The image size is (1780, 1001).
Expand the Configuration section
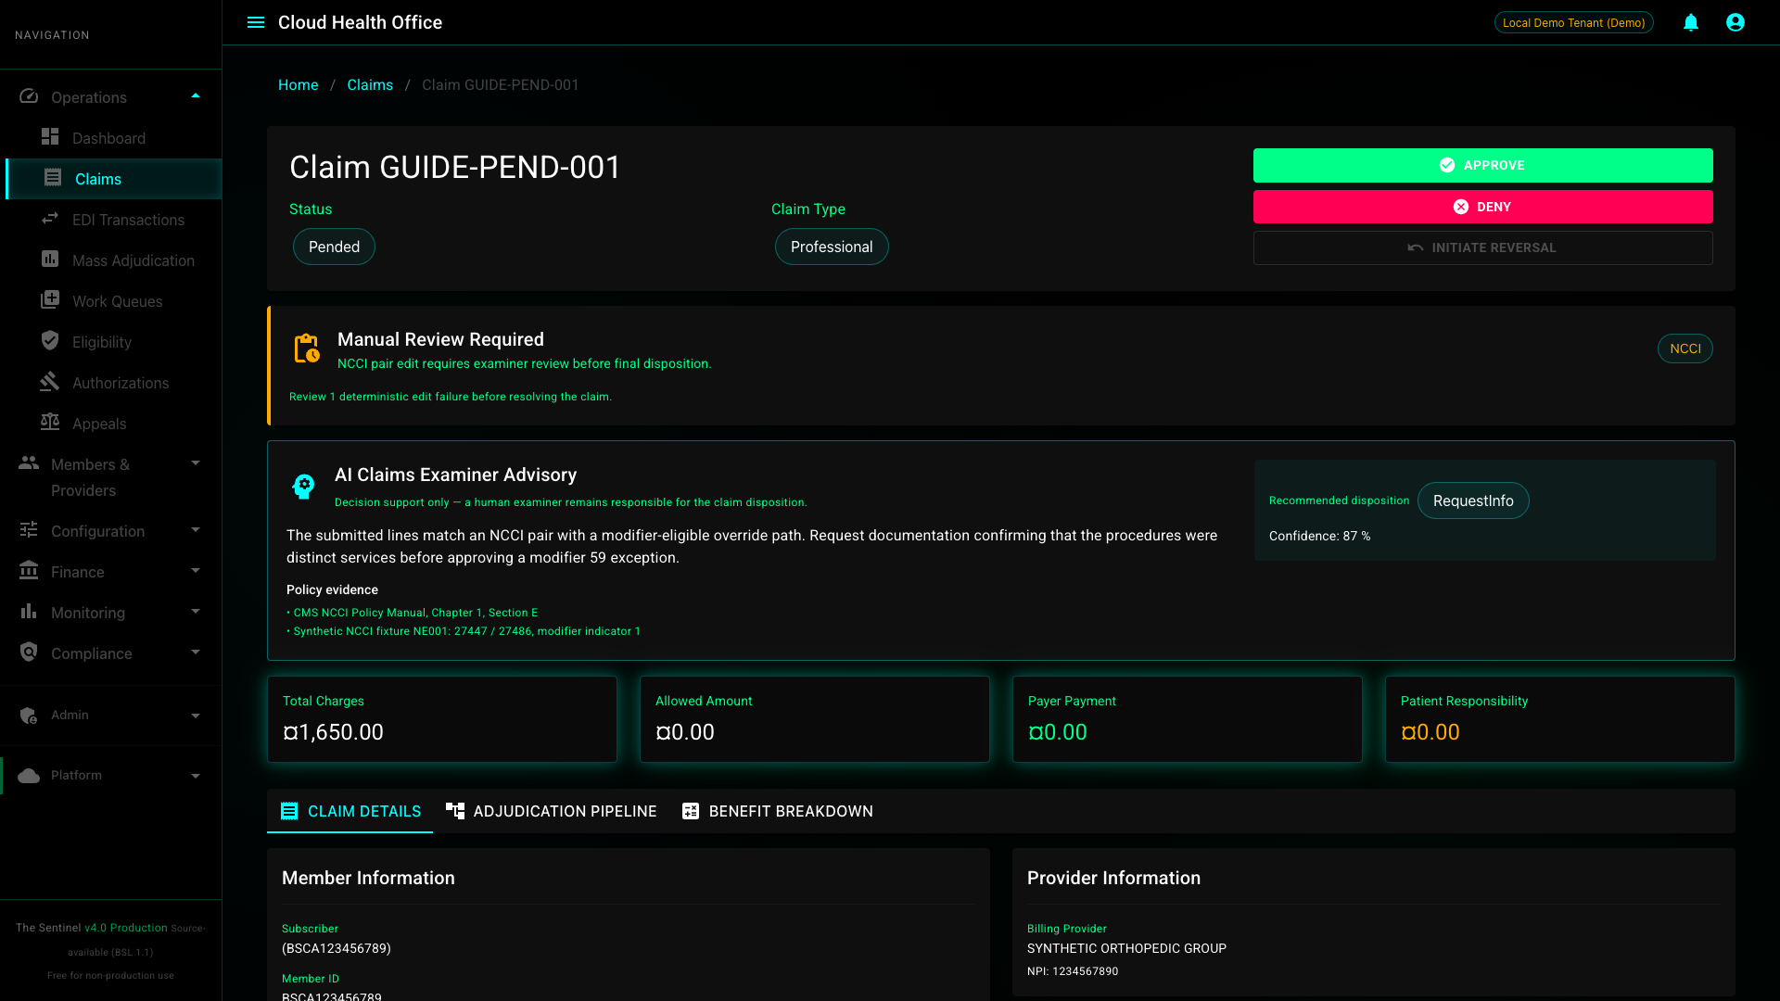(x=196, y=530)
